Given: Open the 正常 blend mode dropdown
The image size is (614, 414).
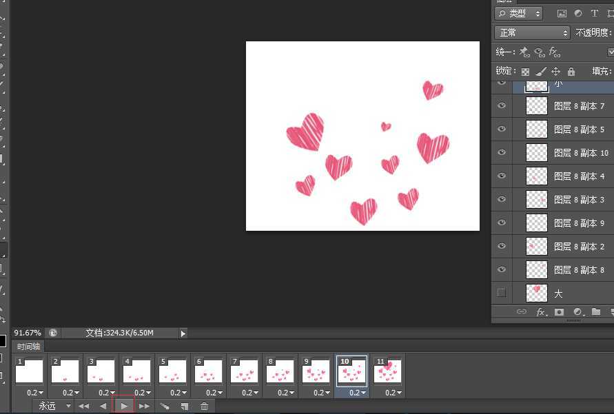Looking at the screenshot, I should [533, 32].
